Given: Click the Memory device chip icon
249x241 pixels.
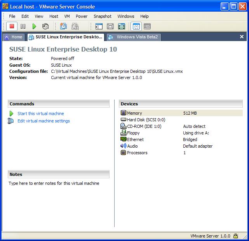Looking at the screenshot, I should point(124,113).
